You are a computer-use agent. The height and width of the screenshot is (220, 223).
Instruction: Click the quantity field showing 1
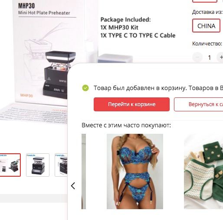209,58
